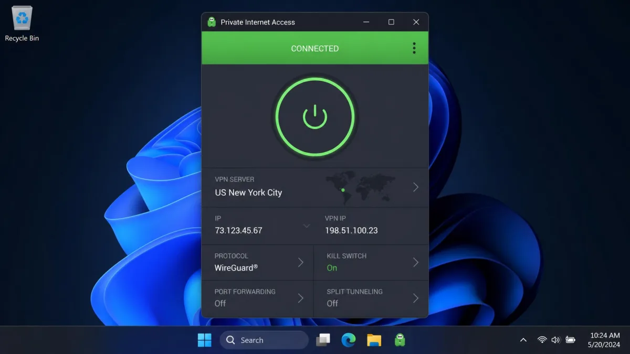The height and width of the screenshot is (354, 630).
Task: Click the VPN IP 198.51.100.23
Action: coord(351,230)
